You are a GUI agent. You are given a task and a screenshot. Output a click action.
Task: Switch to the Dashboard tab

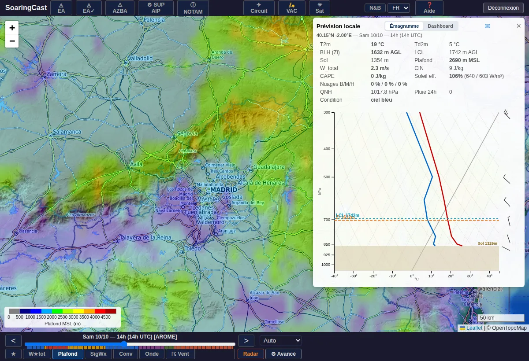coord(440,26)
